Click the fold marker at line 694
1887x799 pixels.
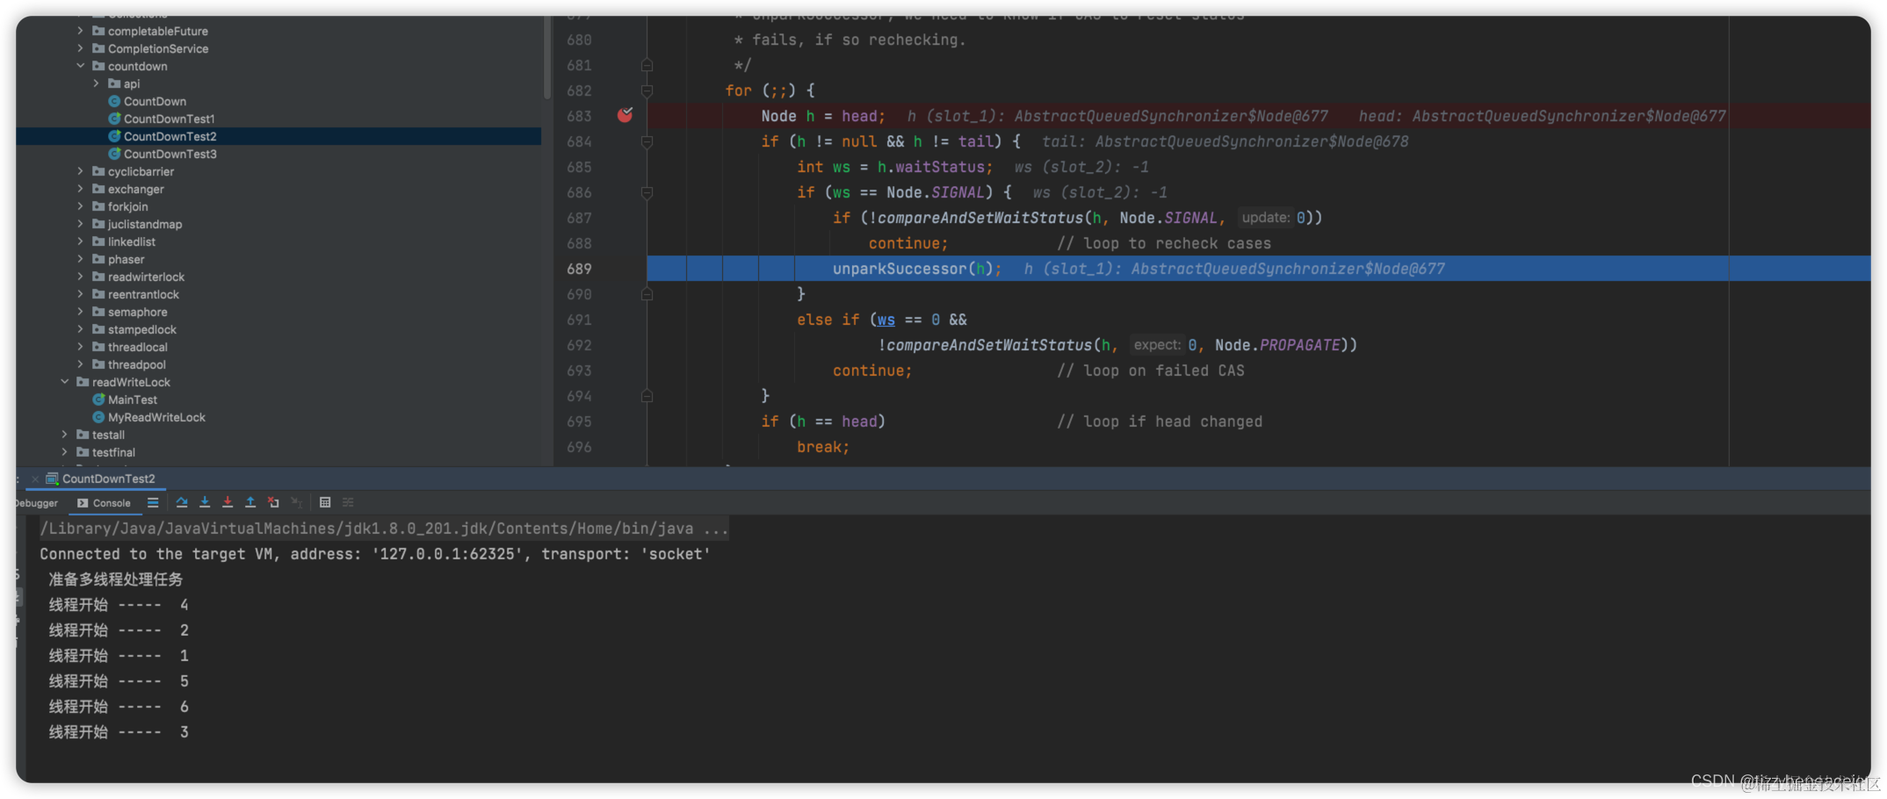[647, 396]
